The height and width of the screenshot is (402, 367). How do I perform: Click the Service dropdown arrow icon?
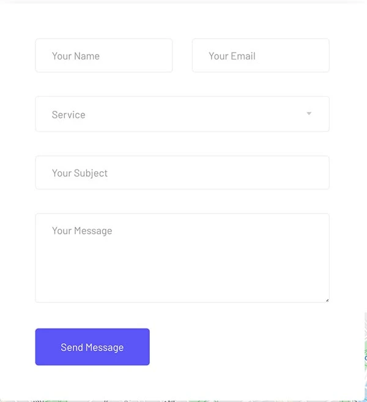click(309, 114)
